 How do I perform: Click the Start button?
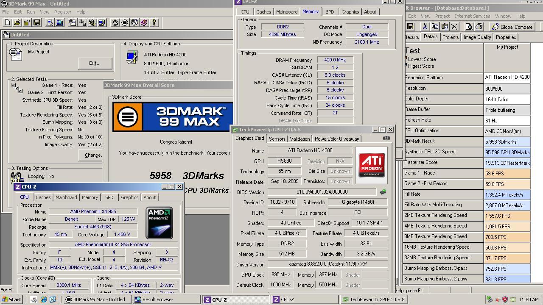point(11,299)
